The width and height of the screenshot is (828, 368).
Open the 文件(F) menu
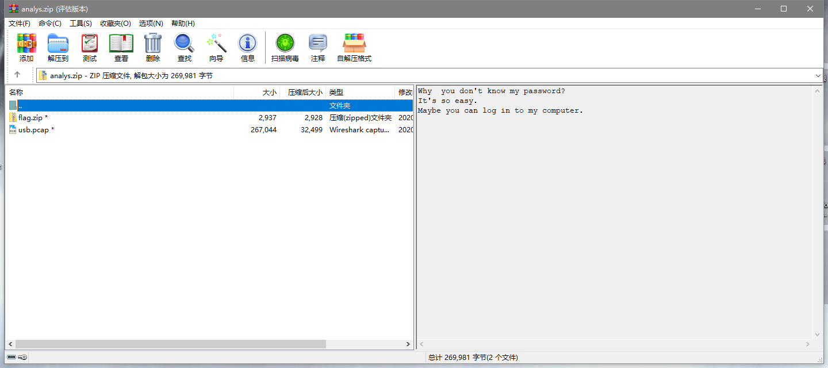pyautogui.click(x=20, y=24)
